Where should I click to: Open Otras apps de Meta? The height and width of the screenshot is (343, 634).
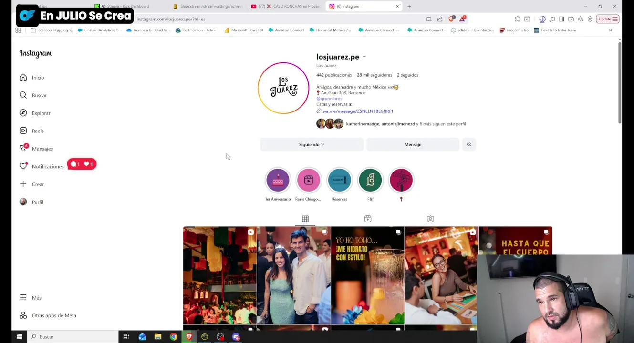click(48, 315)
